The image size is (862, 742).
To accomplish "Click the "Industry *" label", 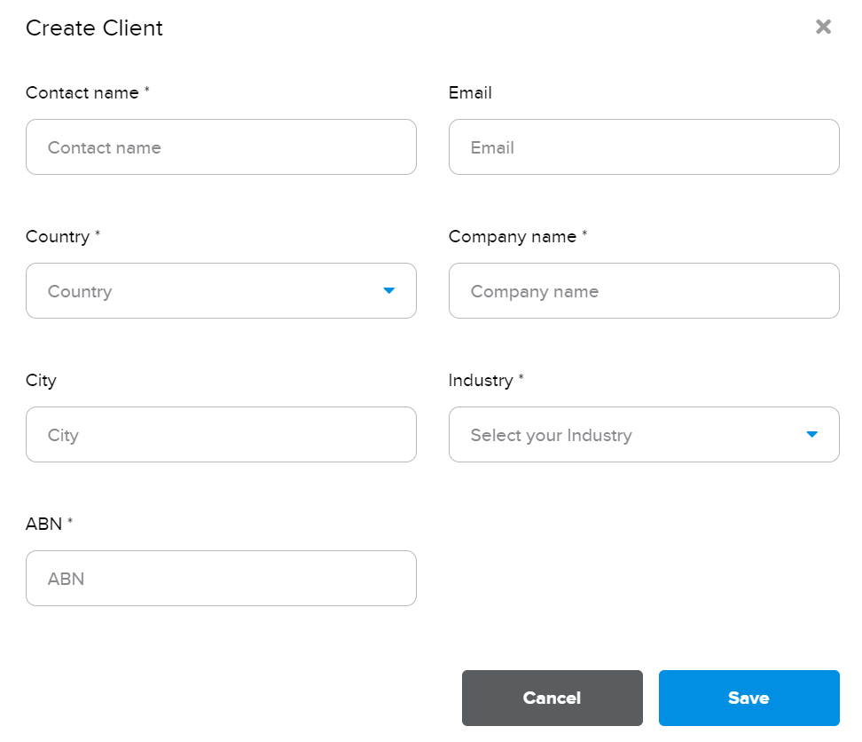I will [486, 380].
